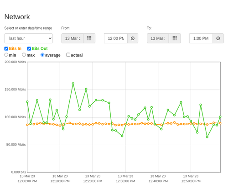
Task: Click the 'From:' label
Action: [66, 28]
